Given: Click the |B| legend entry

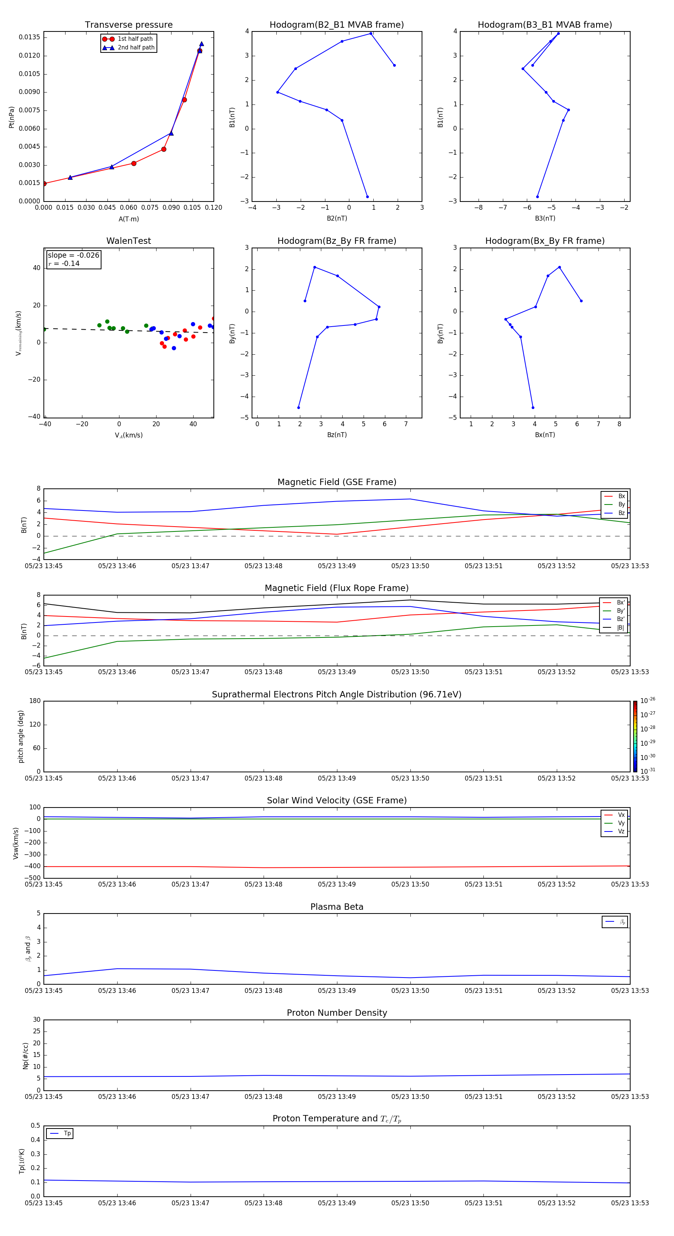Looking at the screenshot, I should [x=614, y=628].
